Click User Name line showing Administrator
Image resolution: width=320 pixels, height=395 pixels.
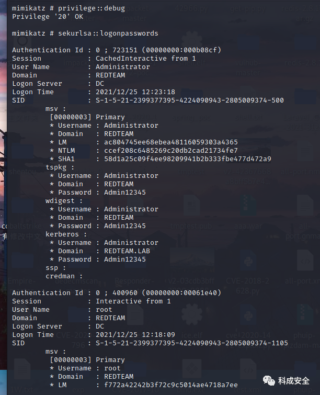[81, 67]
